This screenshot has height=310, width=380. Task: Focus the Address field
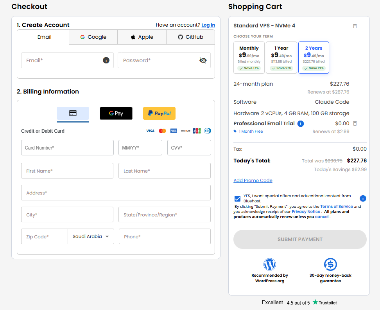[x=116, y=193]
